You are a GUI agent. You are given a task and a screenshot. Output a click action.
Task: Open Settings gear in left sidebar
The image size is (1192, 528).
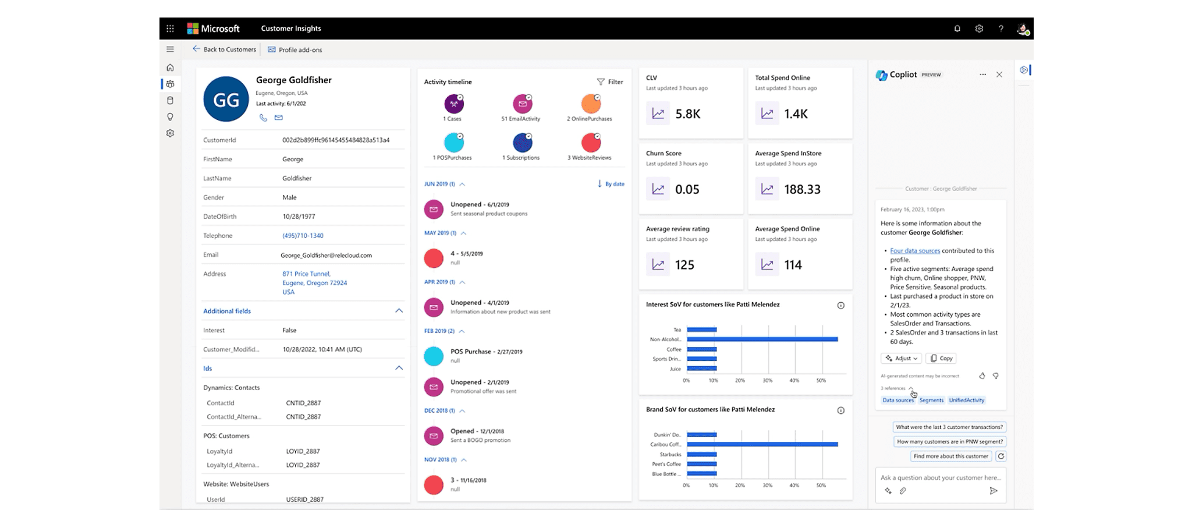pyautogui.click(x=170, y=133)
